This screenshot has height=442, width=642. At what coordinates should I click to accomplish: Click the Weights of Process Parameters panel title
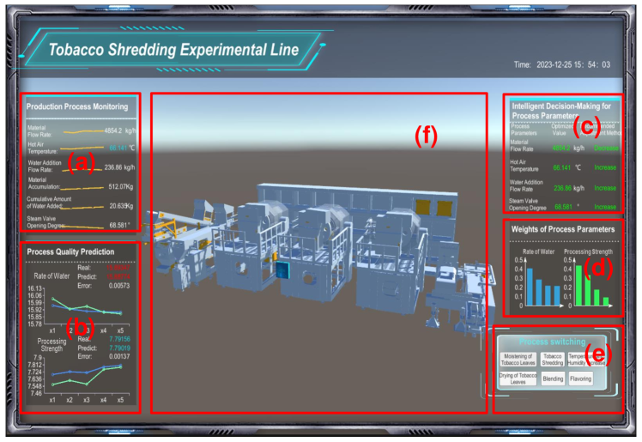[562, 229]
